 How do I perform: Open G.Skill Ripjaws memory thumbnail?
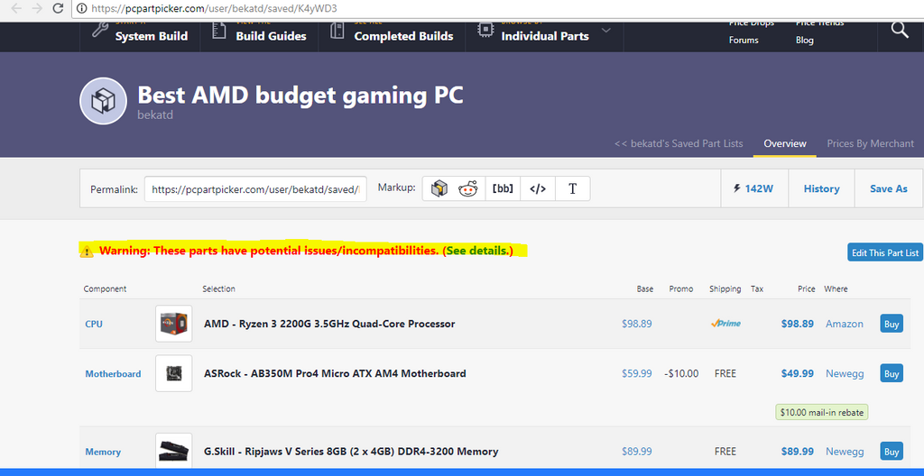174,452
